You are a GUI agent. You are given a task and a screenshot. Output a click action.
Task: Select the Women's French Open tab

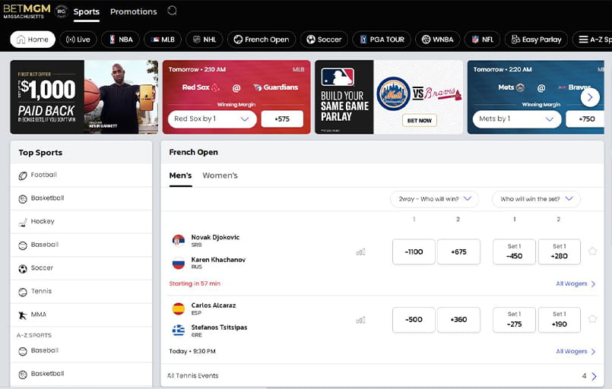point(220,176)
